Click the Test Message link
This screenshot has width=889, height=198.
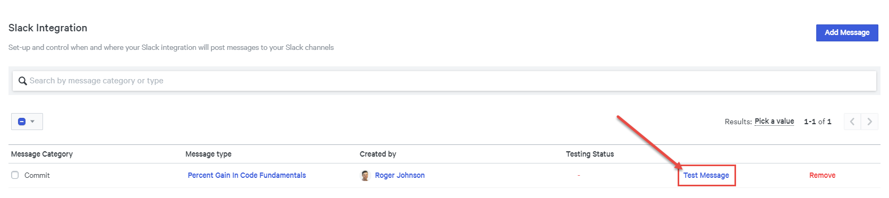(x=706, y=175)
